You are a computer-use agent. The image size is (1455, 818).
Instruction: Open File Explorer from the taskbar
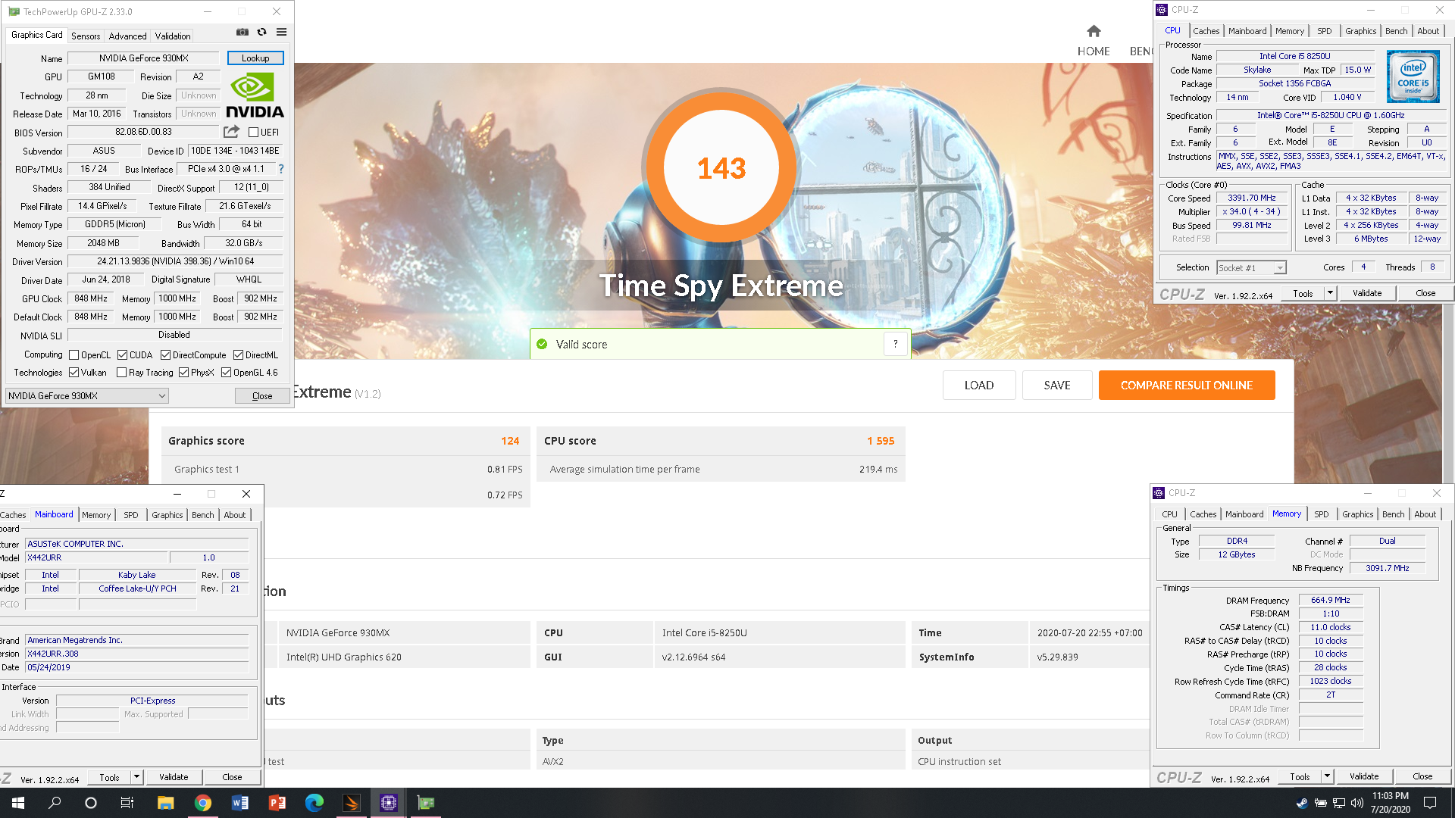(x=165, y=803)
